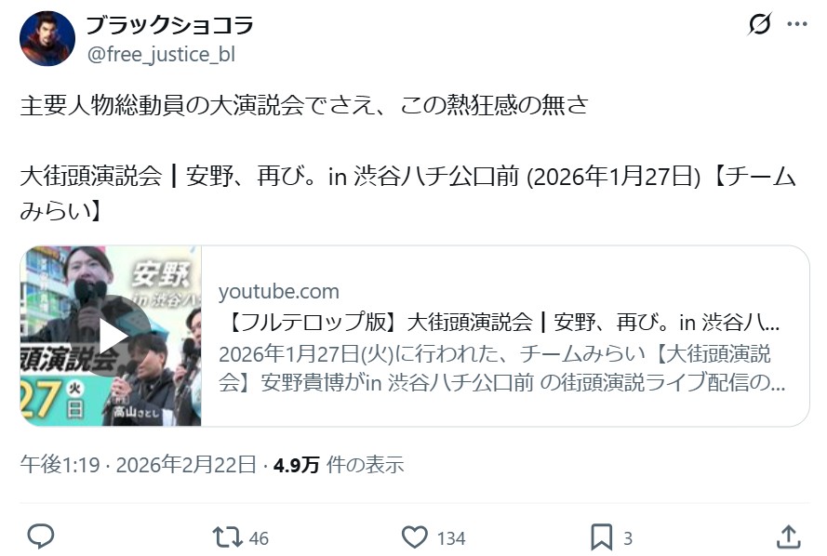Bookmark the post with the bookmark icon

[601, 537]
